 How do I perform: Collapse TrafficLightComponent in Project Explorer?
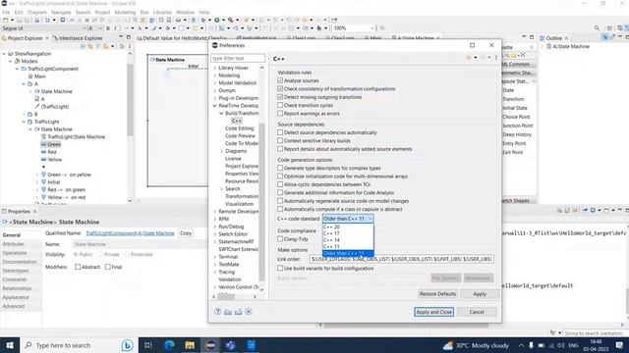coord(18,69)
